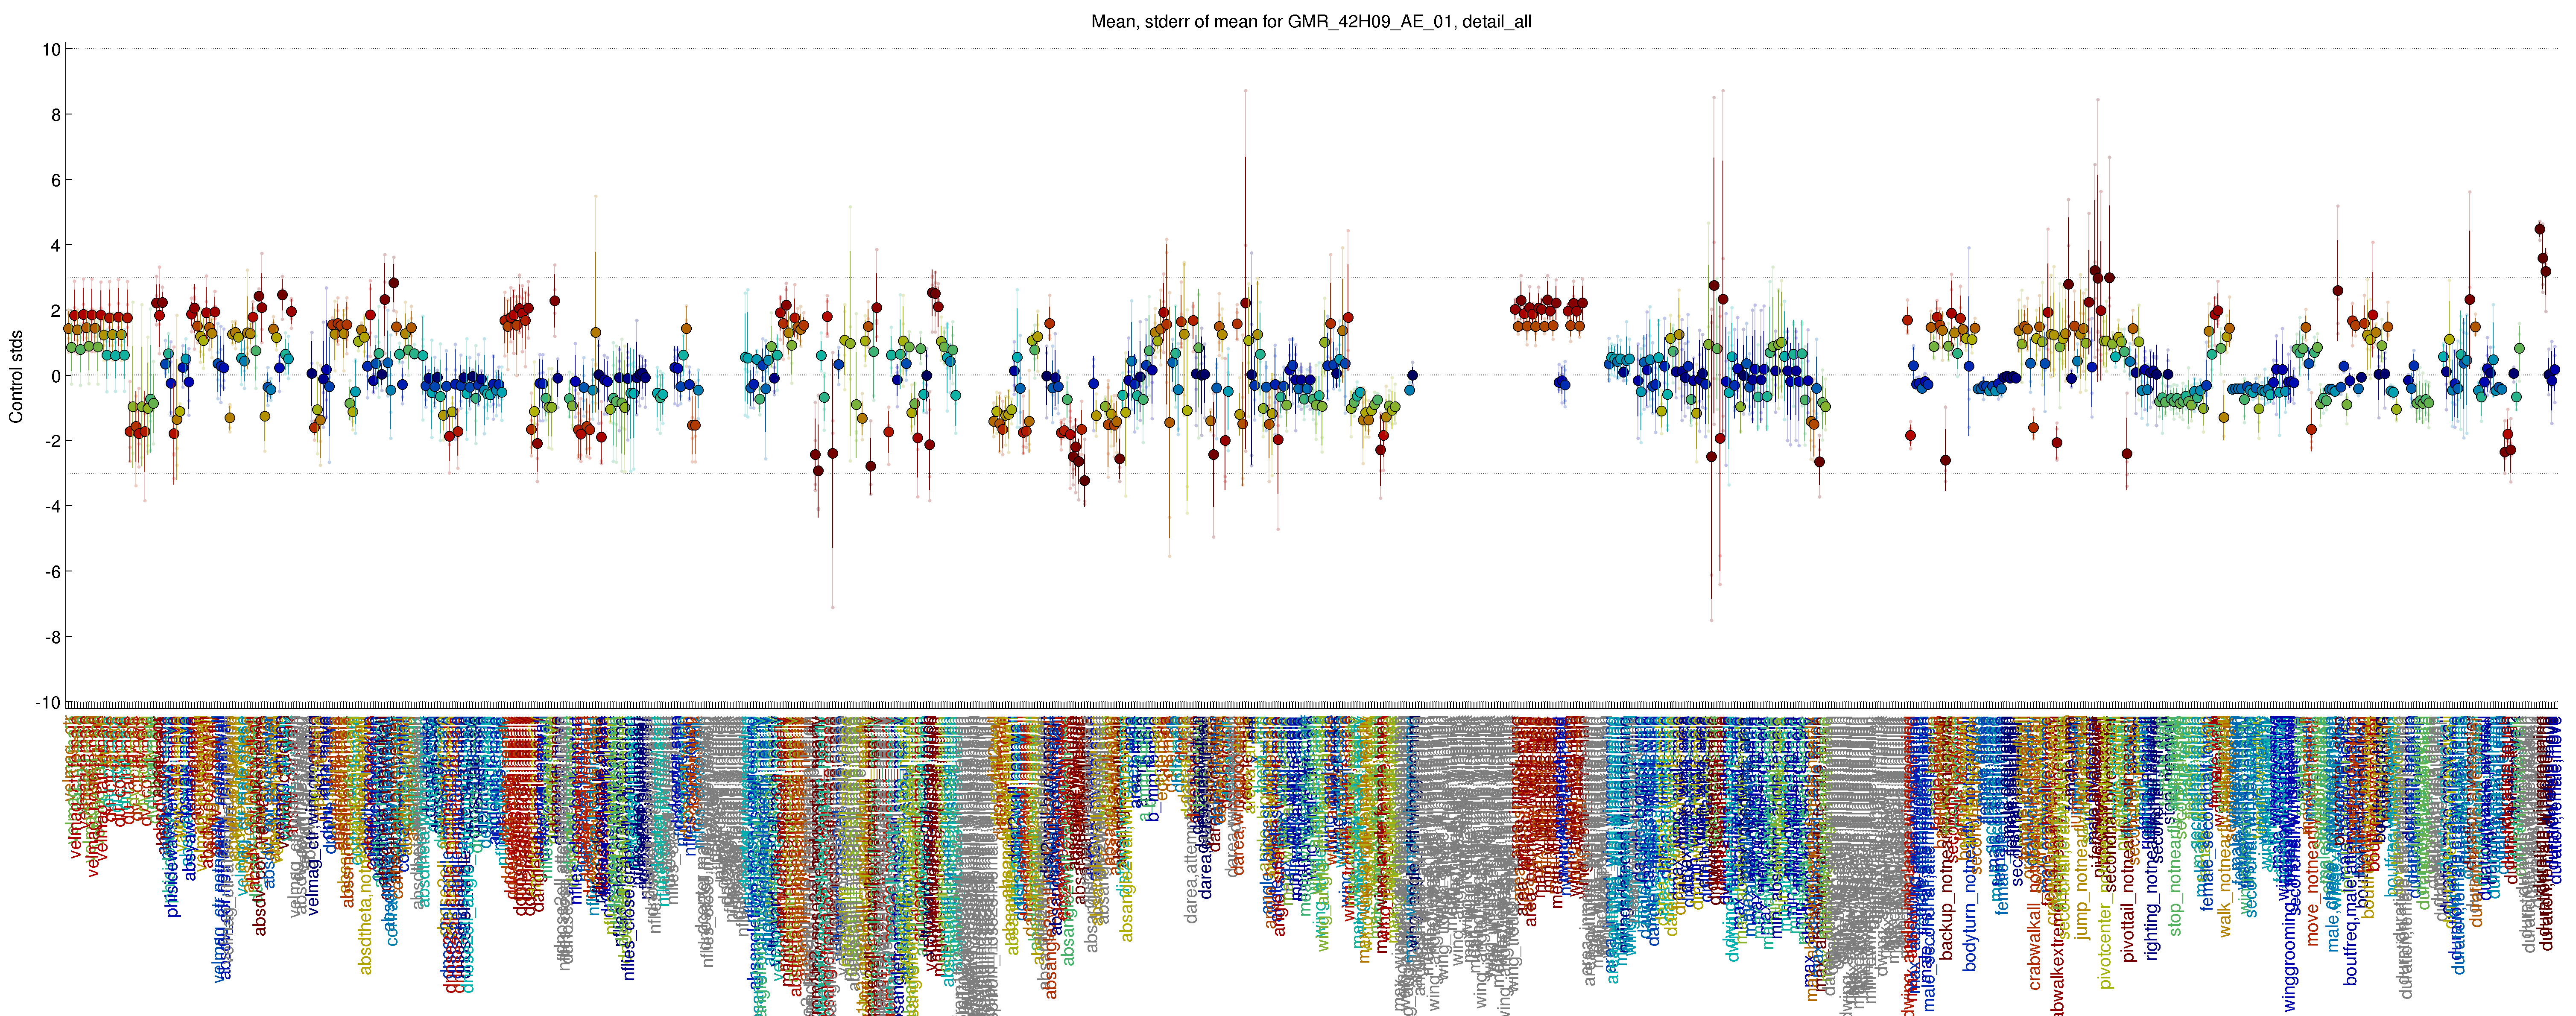
Task: Click the y-axis tick label '8'
Action: pyautogui.click(x=56, y=115)
